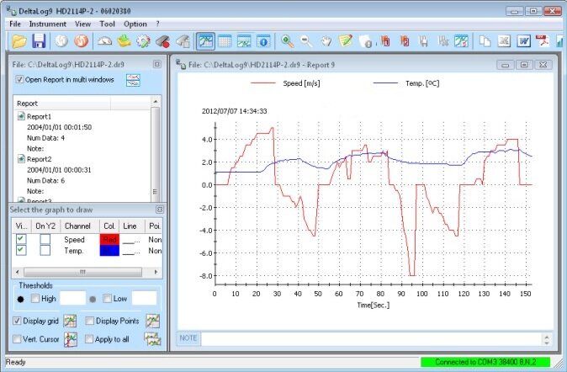Open the File menu
Image resolution: width=567 pixels, height=372 pixels.
[x=15, y=24]
